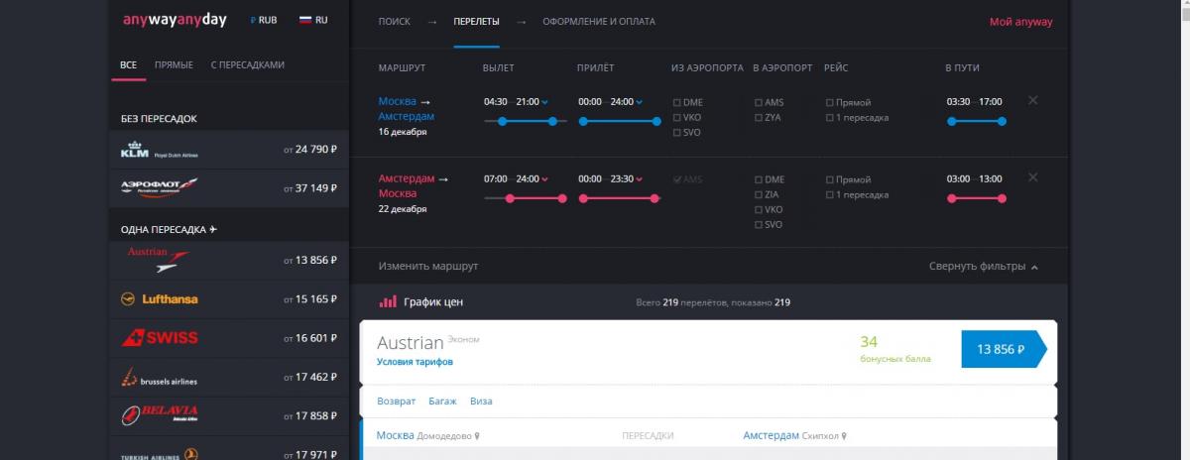
Task: Click the location pin next to Домодедово
Action: tap(477, 435)
